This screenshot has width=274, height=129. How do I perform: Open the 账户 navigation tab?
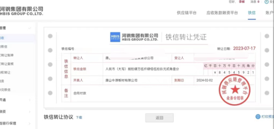[x=270, y=13]
